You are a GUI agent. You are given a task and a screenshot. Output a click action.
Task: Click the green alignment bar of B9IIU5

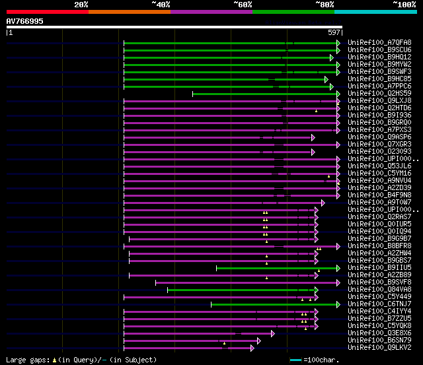point(277,268)
